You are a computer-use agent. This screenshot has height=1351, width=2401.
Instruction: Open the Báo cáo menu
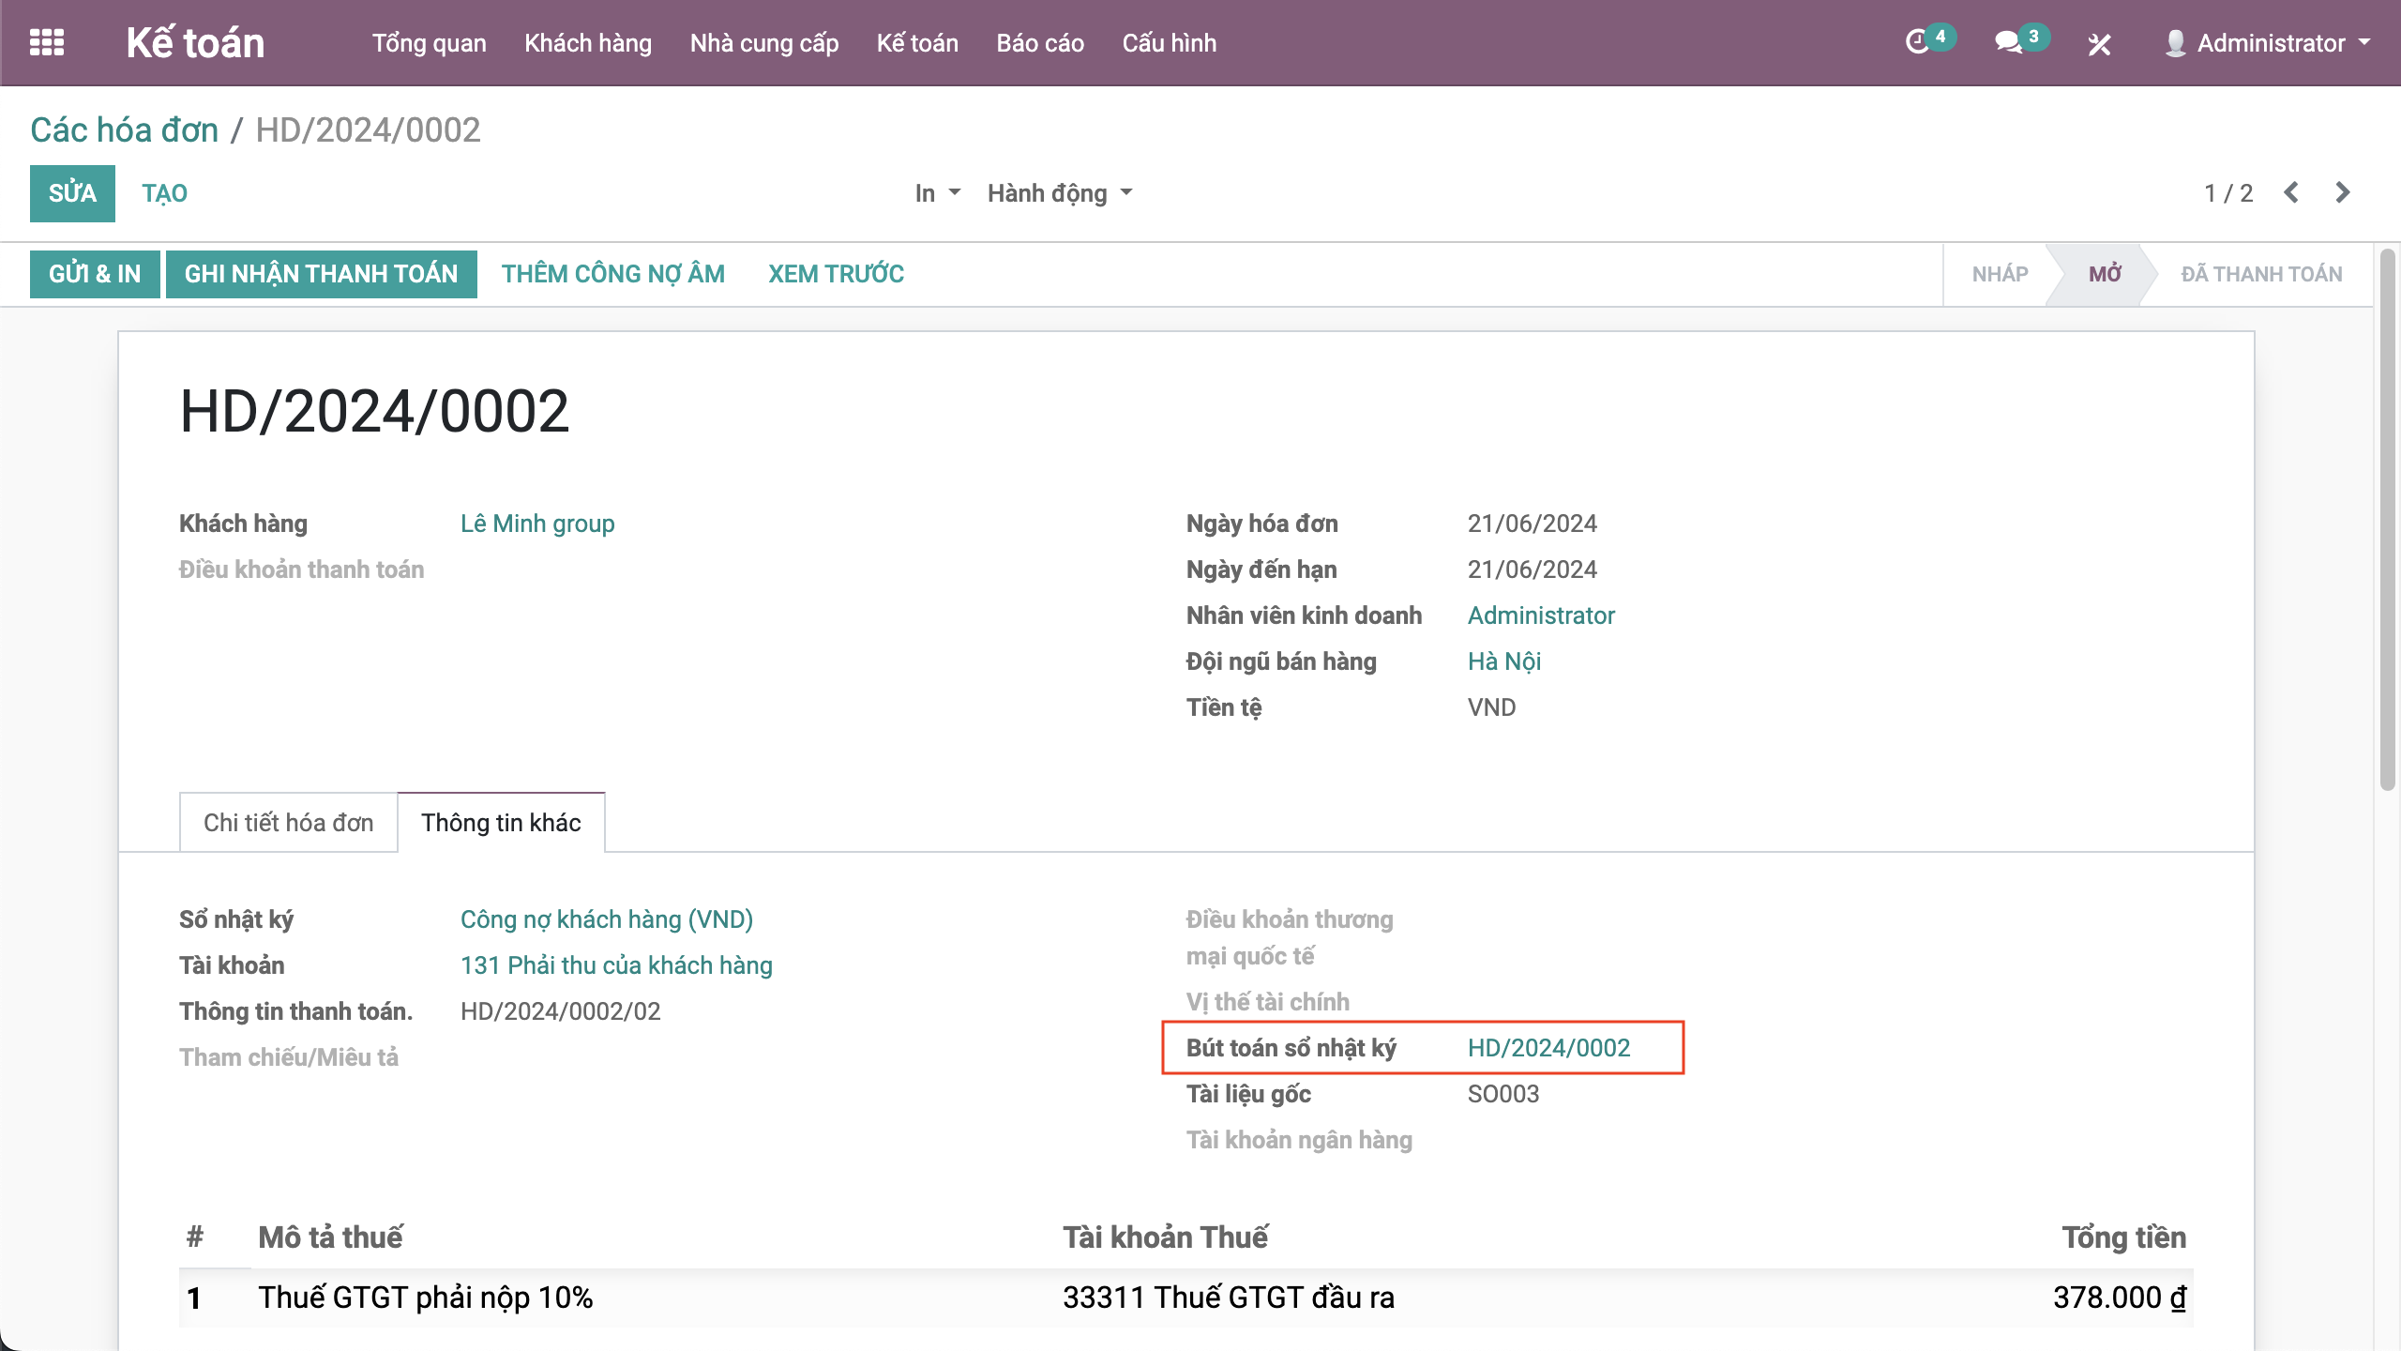click(1040, 43)
